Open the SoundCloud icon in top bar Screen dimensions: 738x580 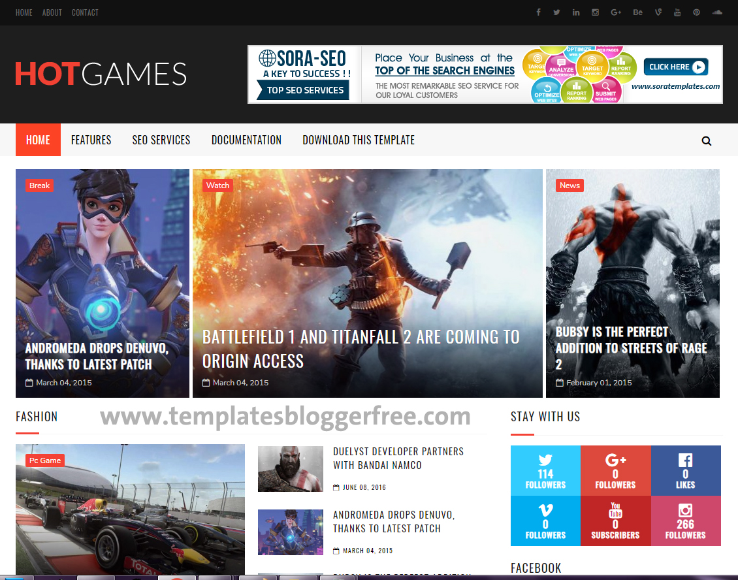(717, 12)
